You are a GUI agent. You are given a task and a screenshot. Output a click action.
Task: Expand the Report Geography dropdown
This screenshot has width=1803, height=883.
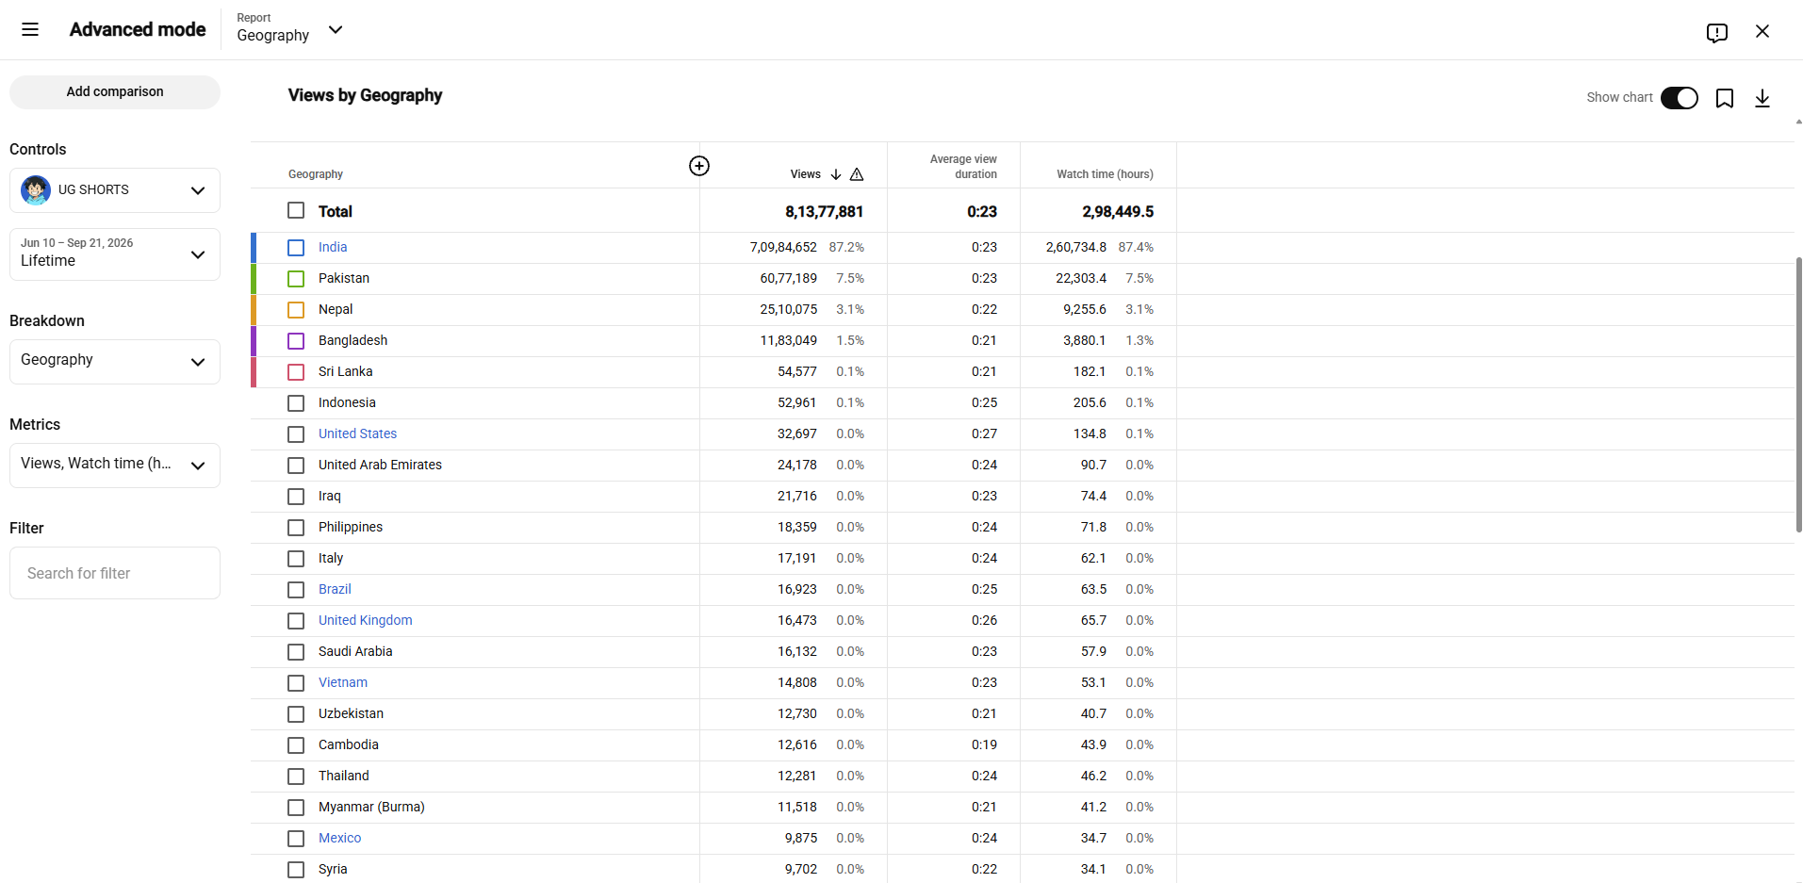289,29
